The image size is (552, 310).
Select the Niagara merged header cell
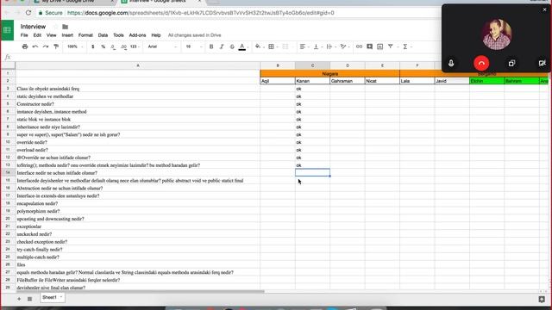329,73
